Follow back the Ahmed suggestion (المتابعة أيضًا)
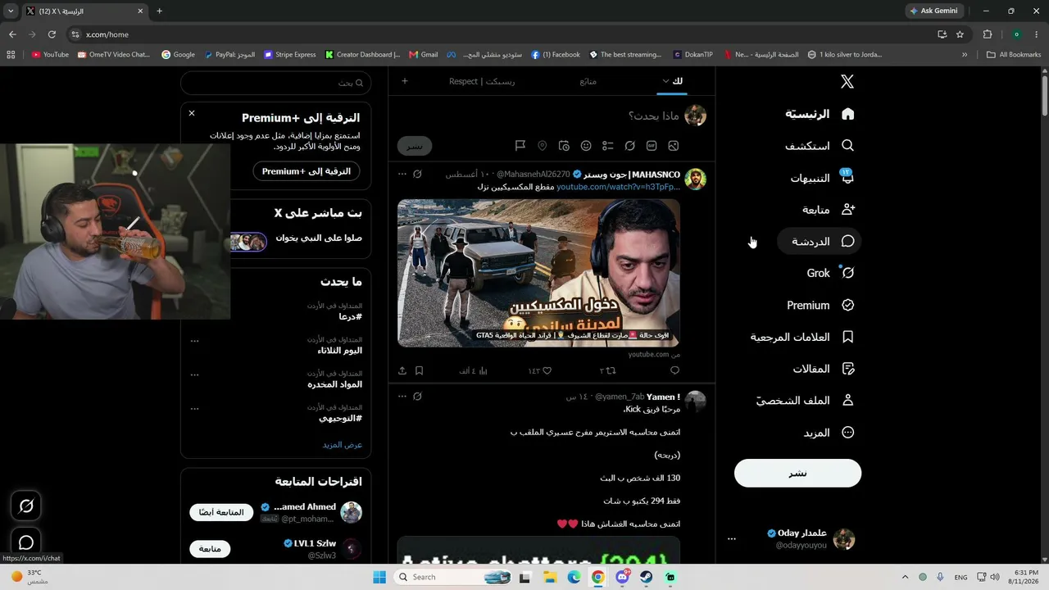 pyautogui.click(x=221, y=512)
